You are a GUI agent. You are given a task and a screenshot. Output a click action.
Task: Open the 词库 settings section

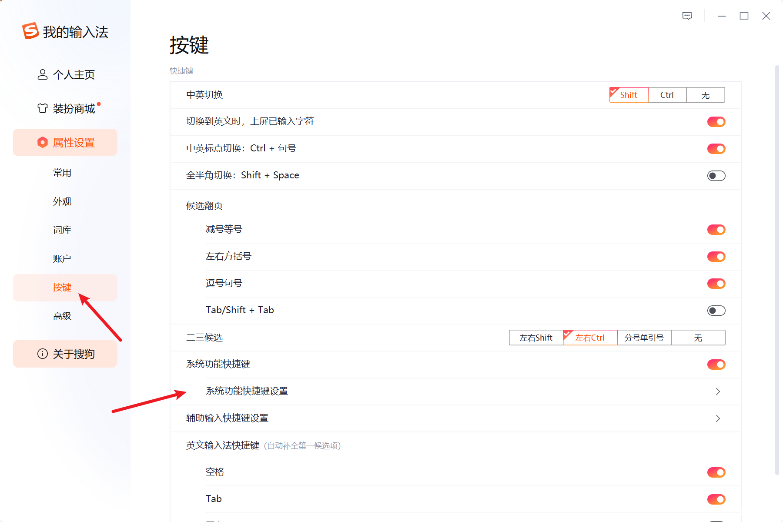[62, 230]
